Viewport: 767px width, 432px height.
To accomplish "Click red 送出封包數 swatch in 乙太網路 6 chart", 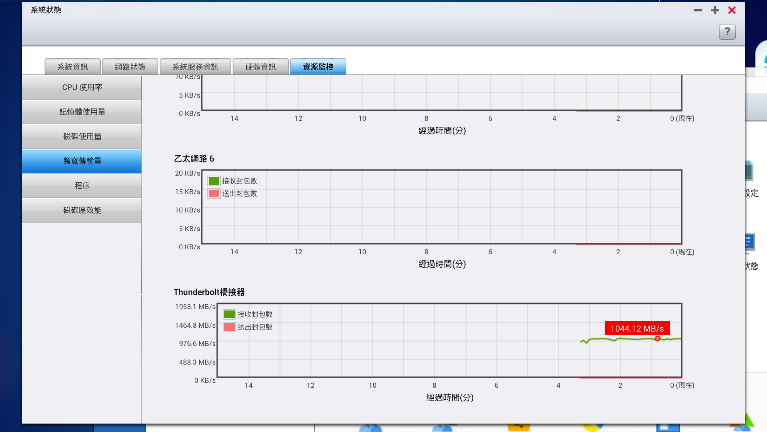I will (x=214, y=194).
